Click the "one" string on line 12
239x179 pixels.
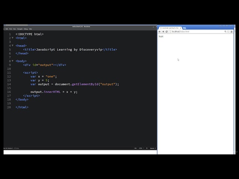[x=50, y=76]
